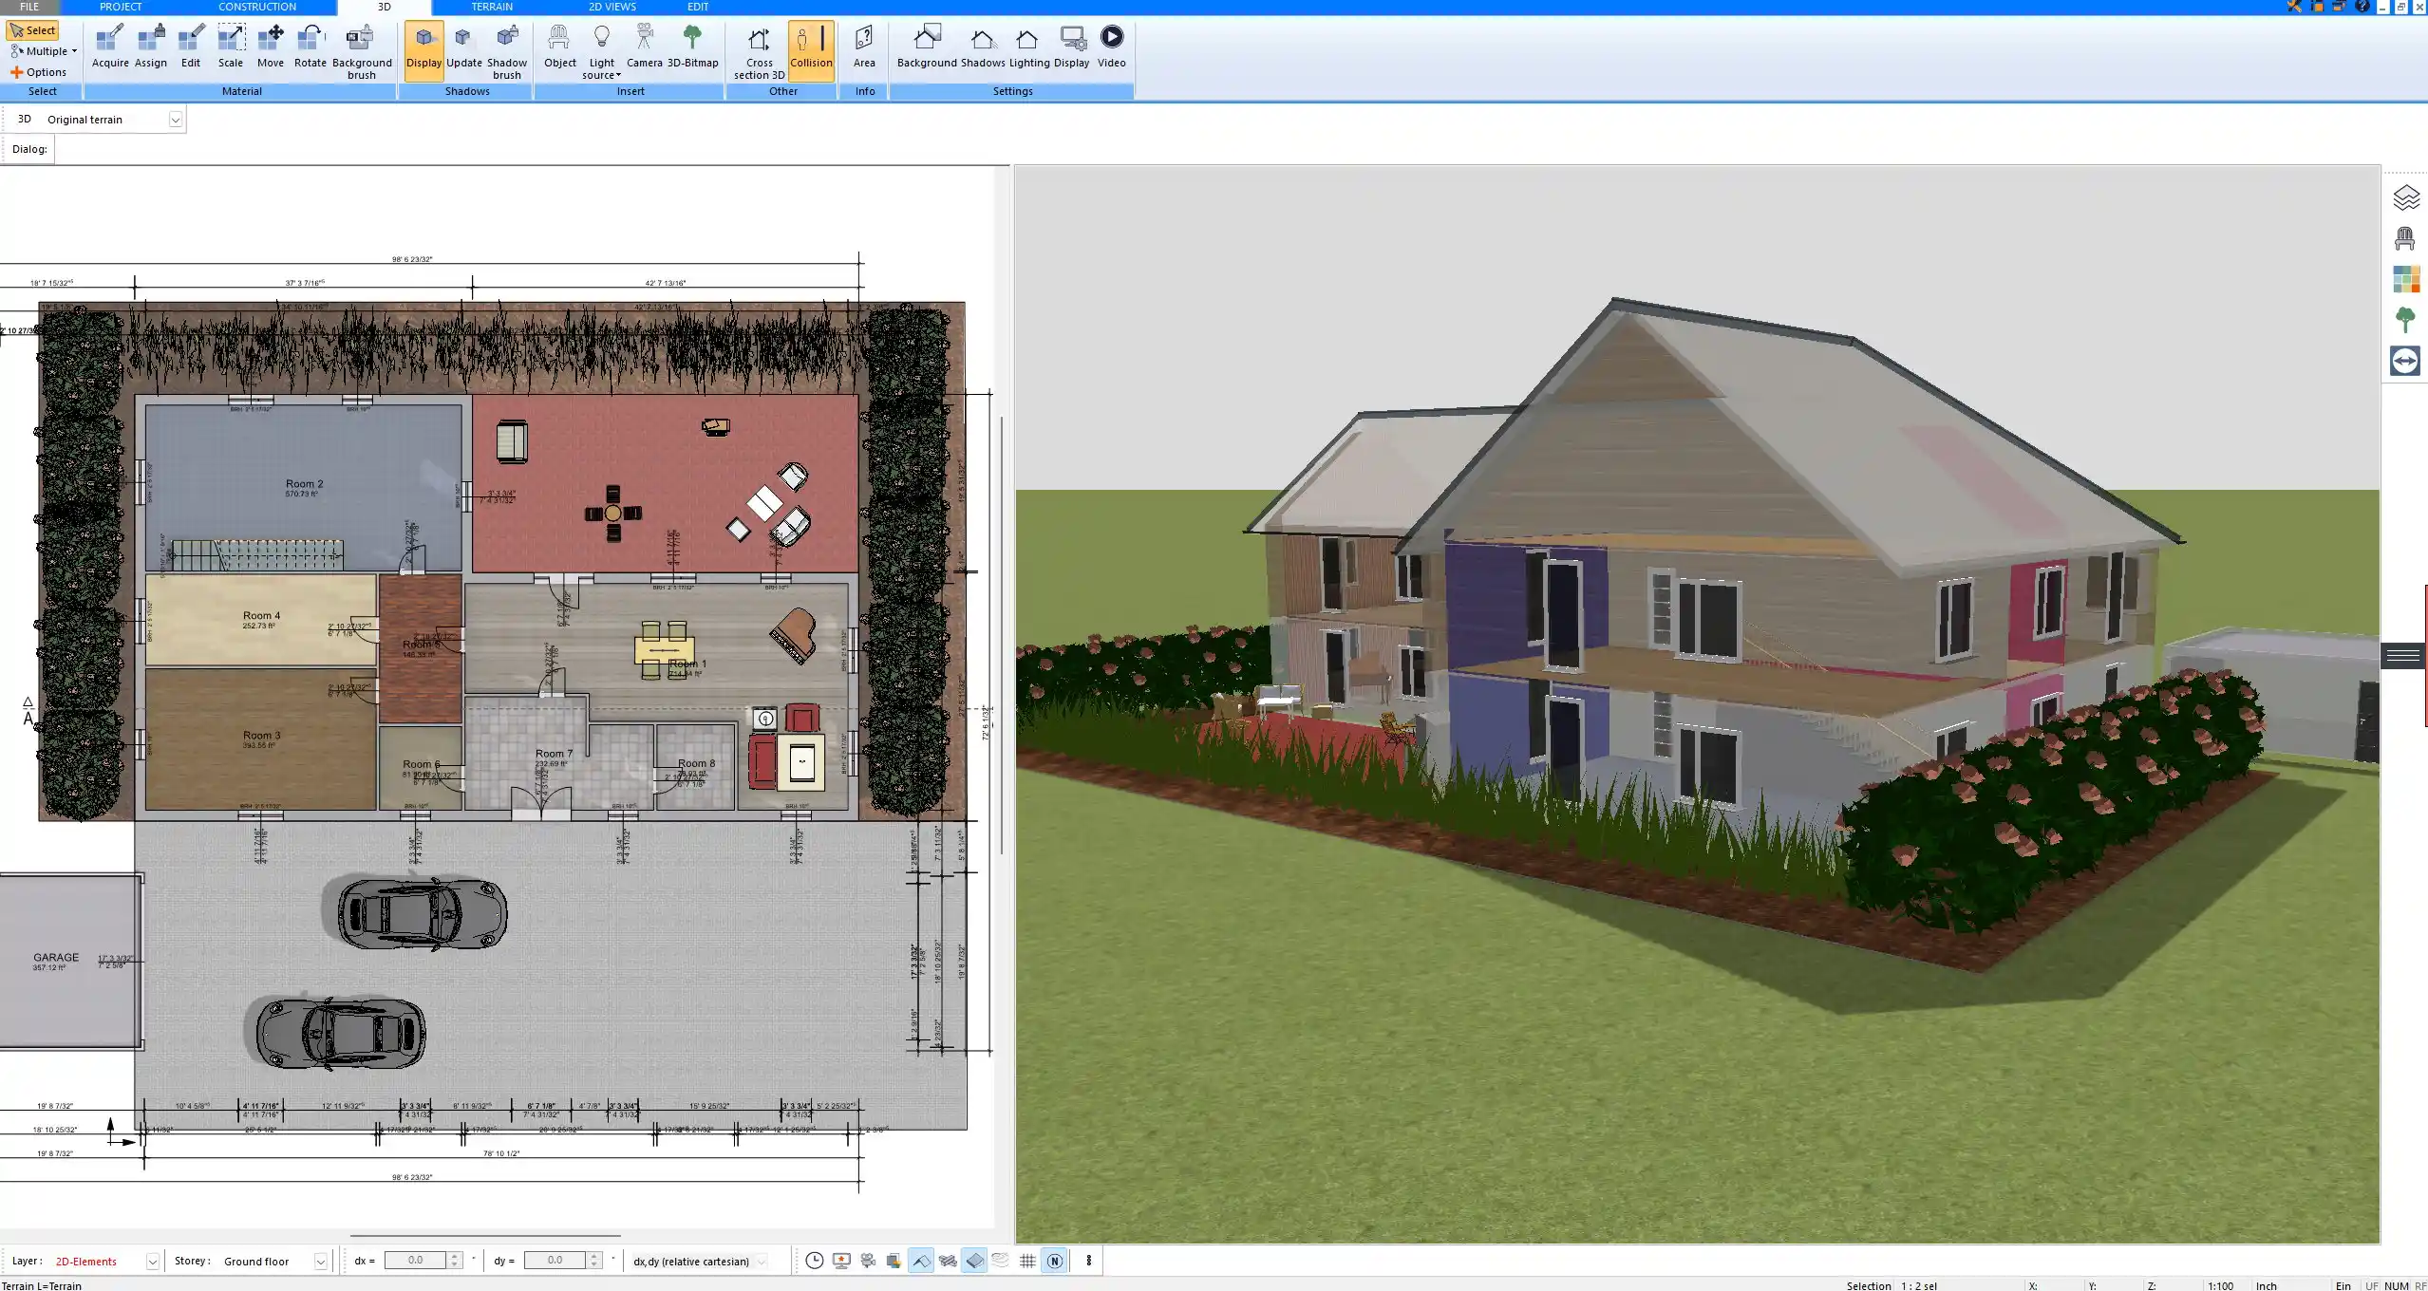Switch to the TERRAIN ribbon tab
The width and height of the screenshot is (2428, 1291).
coord(492,7)
